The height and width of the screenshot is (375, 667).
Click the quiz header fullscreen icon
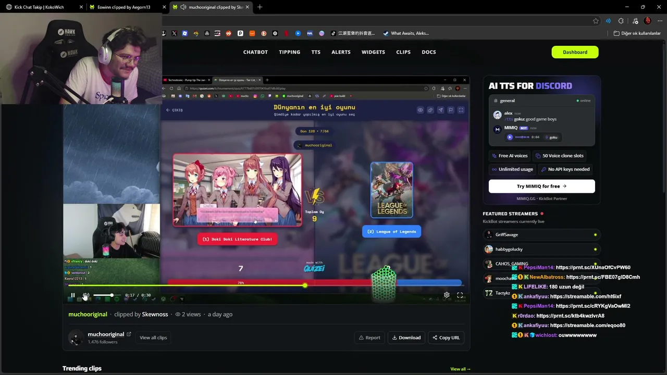pos(461,110)
